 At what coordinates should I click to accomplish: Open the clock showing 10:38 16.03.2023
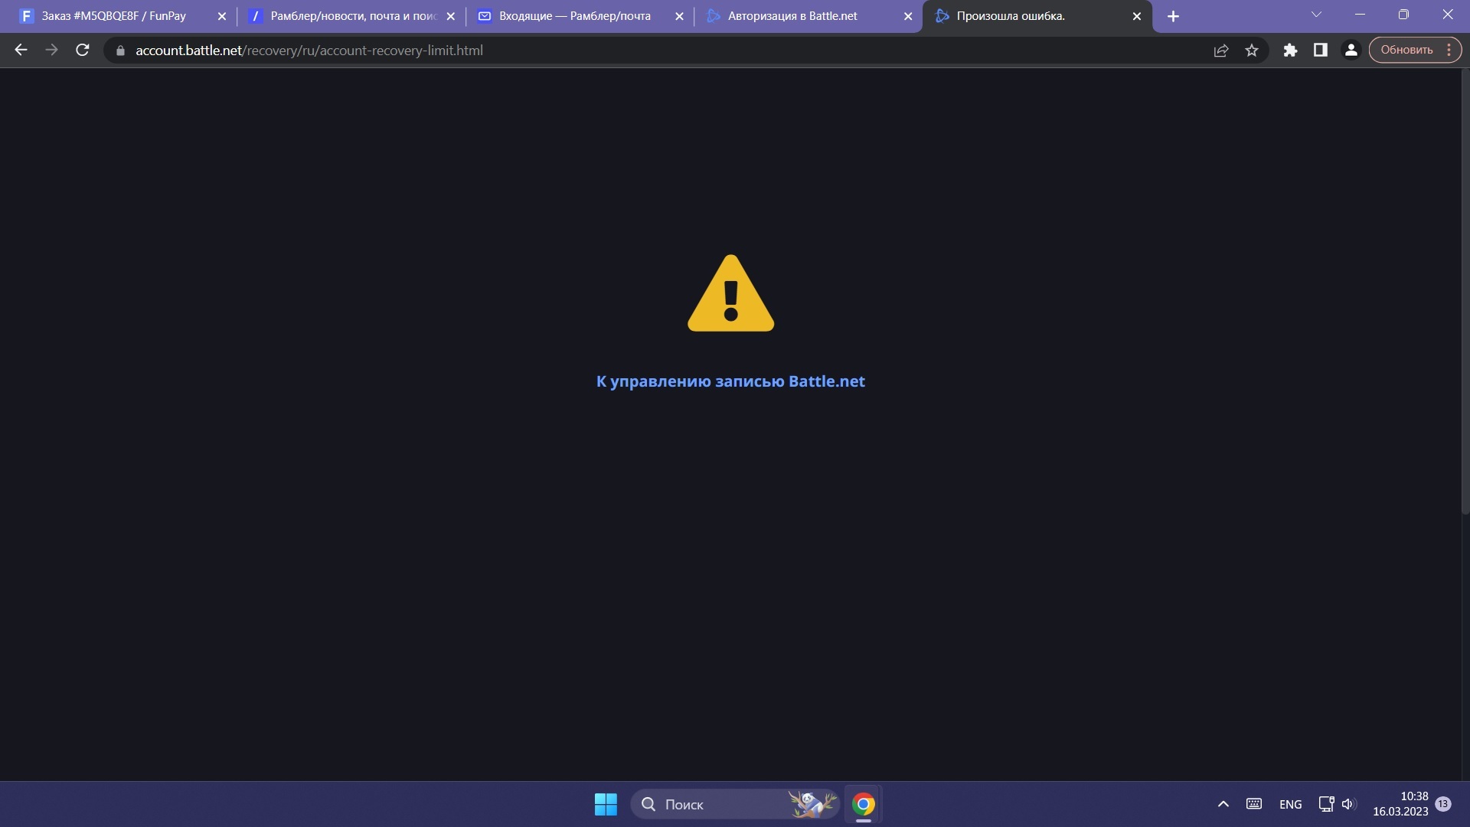coord(1400,804)
